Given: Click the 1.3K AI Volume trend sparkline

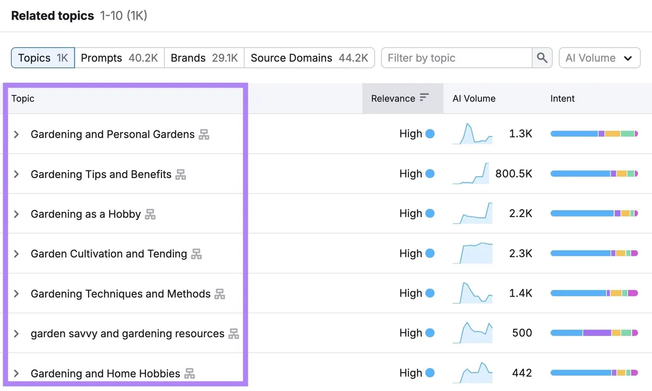Looking at the screenshot, I should coord(472,134).
